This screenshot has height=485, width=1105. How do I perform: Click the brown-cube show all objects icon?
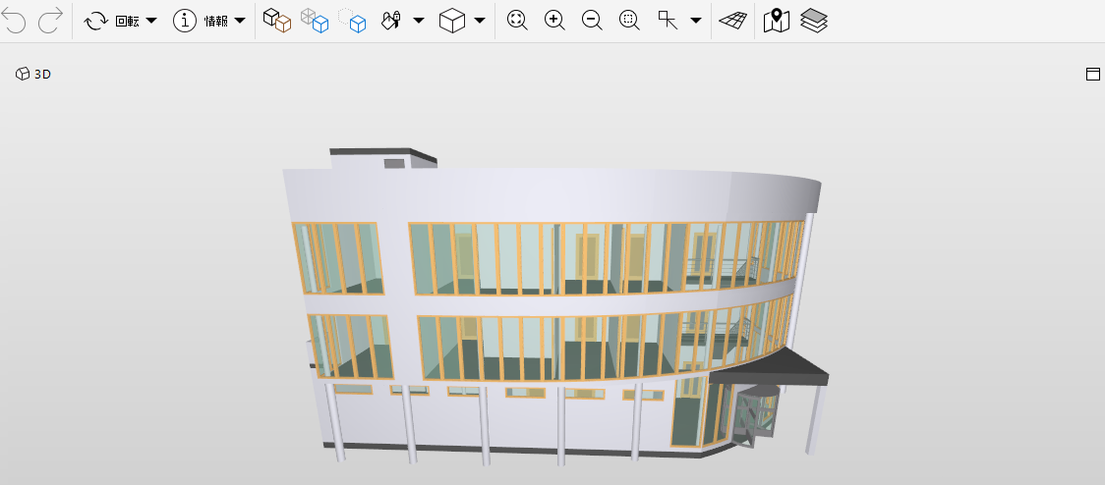coord(277,21)
